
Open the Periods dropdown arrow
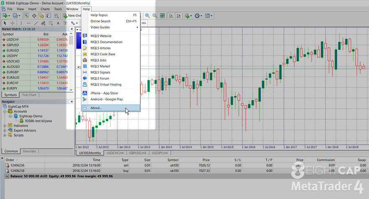pos(201,16)
